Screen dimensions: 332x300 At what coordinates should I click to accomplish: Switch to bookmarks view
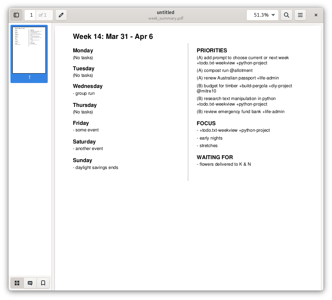coord(43,283)
